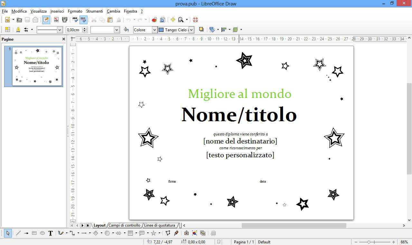Select the Text tool

[x=51, y=233]
